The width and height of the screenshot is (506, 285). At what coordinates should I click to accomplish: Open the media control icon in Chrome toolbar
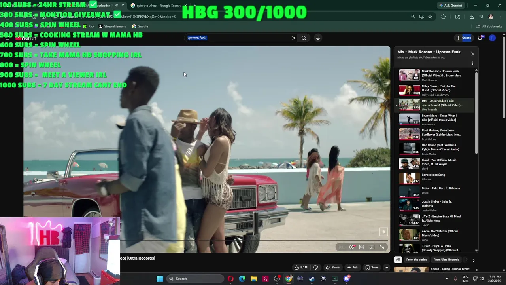pyautogui.click(x=481, y=17)
